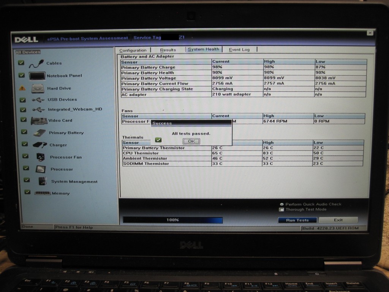Click the Charger adapter icon
Viewport: 389px width, 292px height.
tap(40, 145)
